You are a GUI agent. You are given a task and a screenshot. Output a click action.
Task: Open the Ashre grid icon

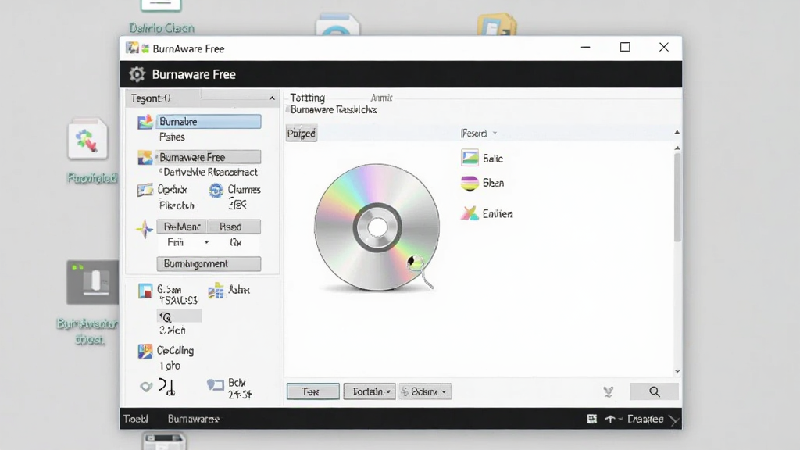point(216,291)
